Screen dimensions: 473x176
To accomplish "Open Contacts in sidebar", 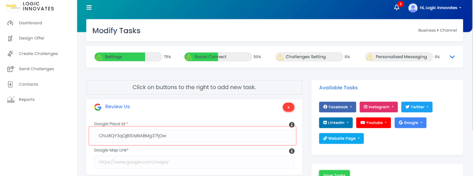I will coord(28,84).
